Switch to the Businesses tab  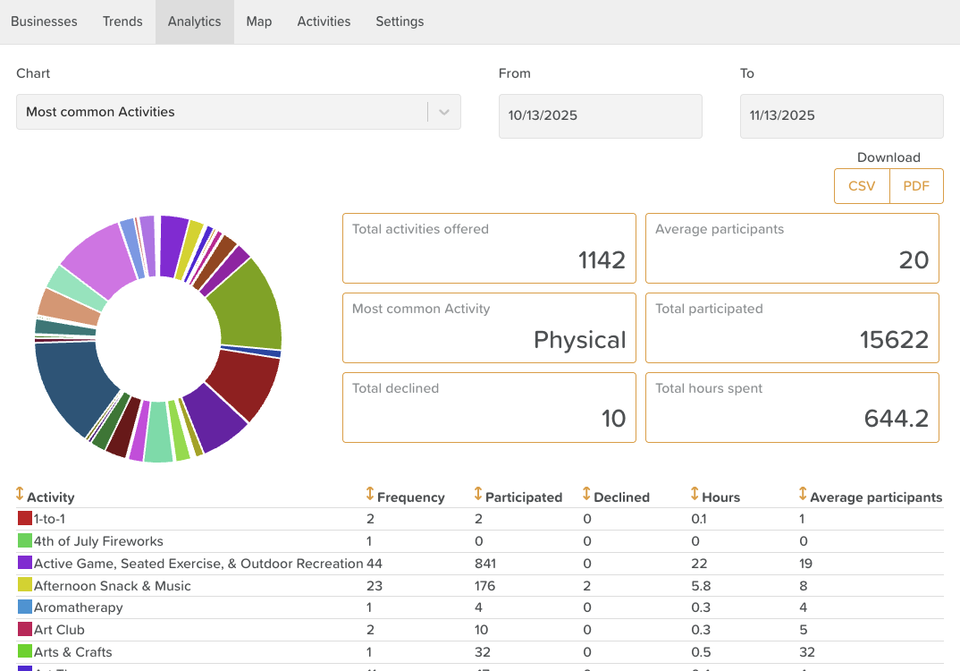pos(44,21)
